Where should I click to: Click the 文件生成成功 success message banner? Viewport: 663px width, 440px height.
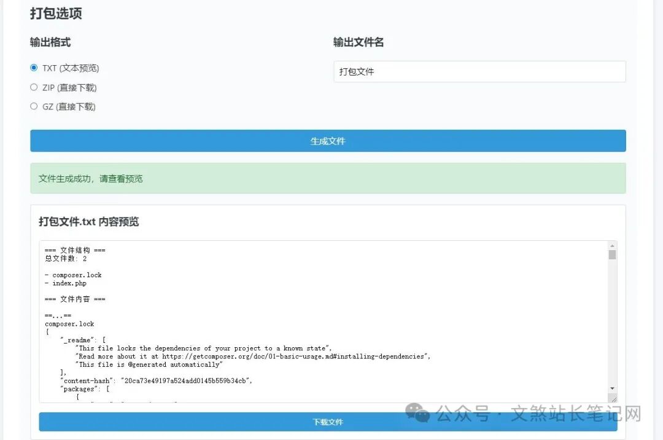click(x=328, y=178)
